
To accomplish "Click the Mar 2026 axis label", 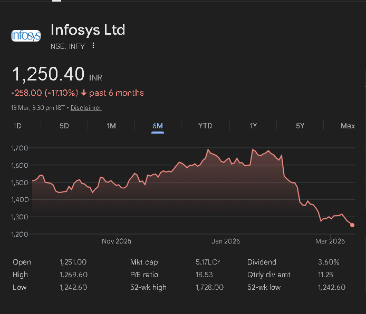I will tap(330, 241).
